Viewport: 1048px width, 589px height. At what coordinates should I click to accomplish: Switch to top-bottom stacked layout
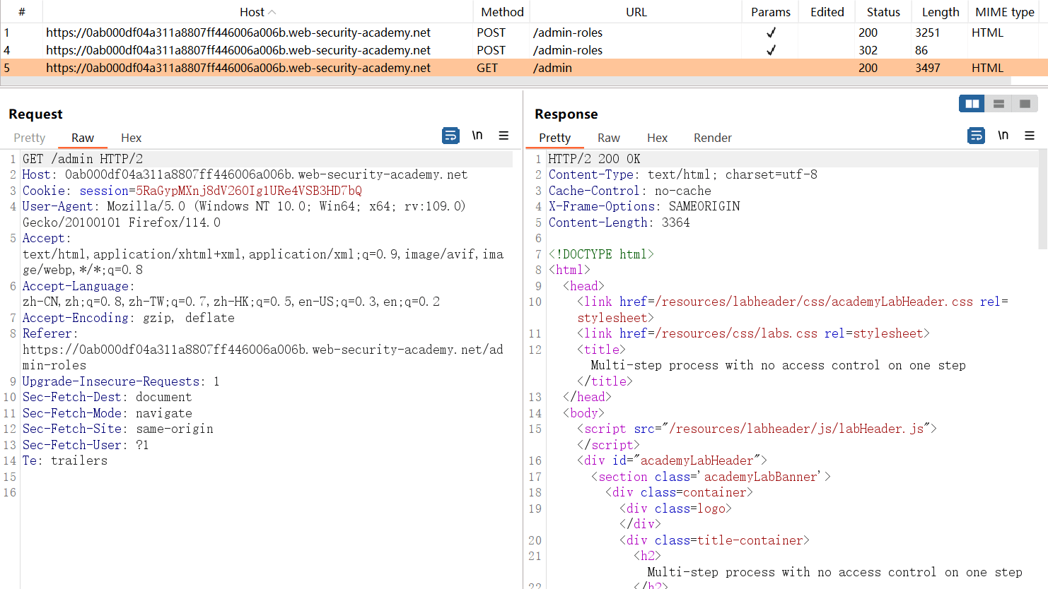click(x=998, y=104)
